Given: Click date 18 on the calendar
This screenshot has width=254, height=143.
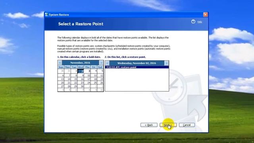Looking at the screenshot, I should [x=94, y=79].
